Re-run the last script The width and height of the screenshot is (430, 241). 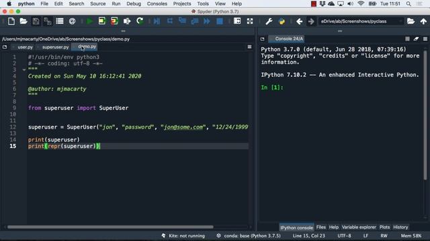click(x=140, y=21)
